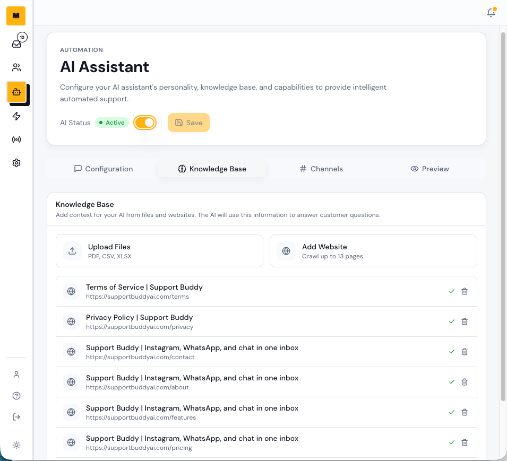
Task: Click the Save button
Action: coord(188,123)
